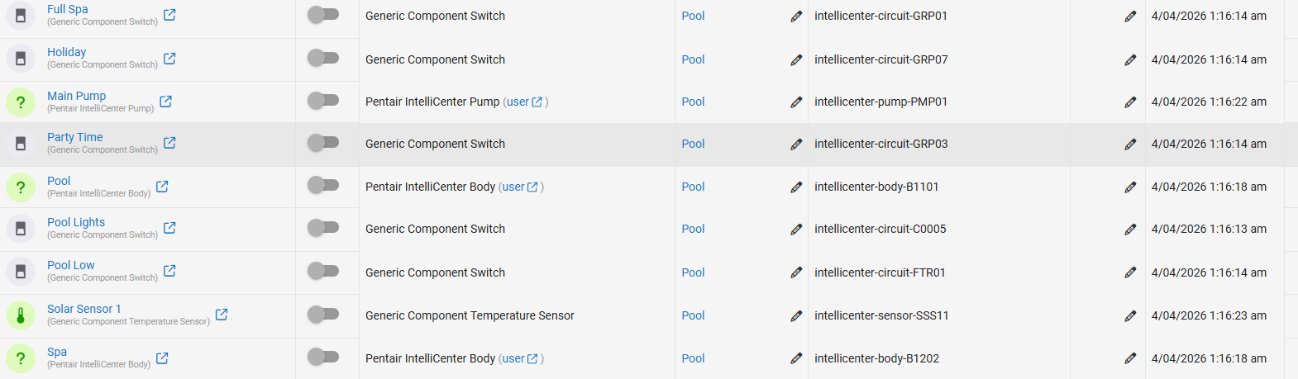Image resolution: width=1298 pixels, height=379 pixels.
Task: Click the Main Pump question-mark device icon
Action: [x=21, y=102]
